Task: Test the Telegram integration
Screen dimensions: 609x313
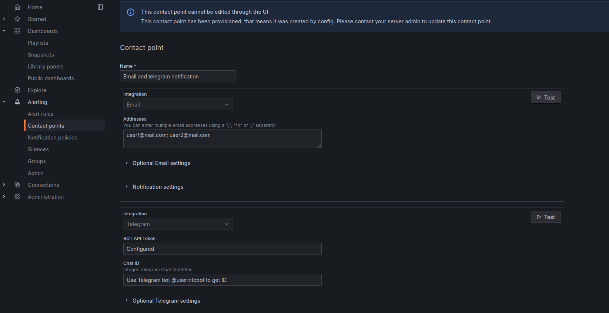Action: tap(546, 217)
